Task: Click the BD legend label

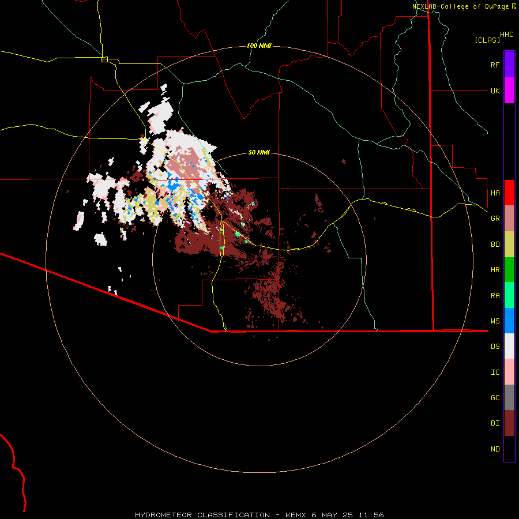Action: [x=495, y=245]
